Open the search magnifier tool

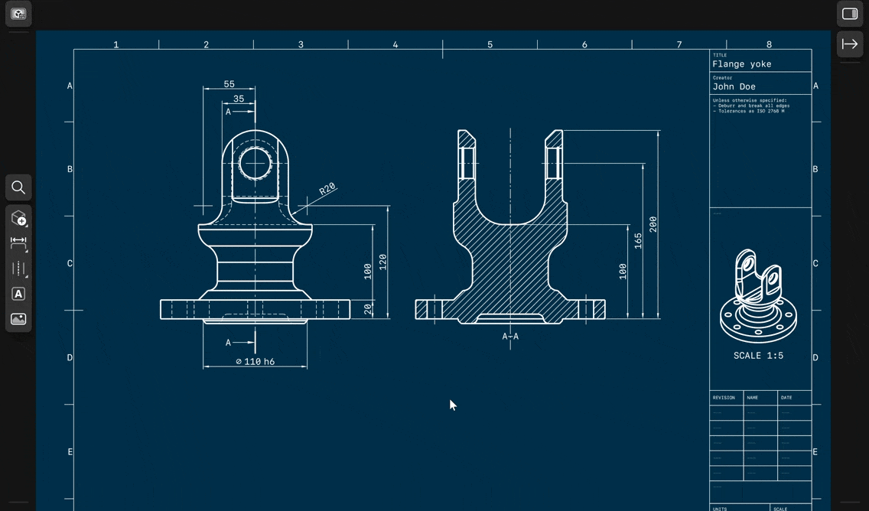[18, 187]
